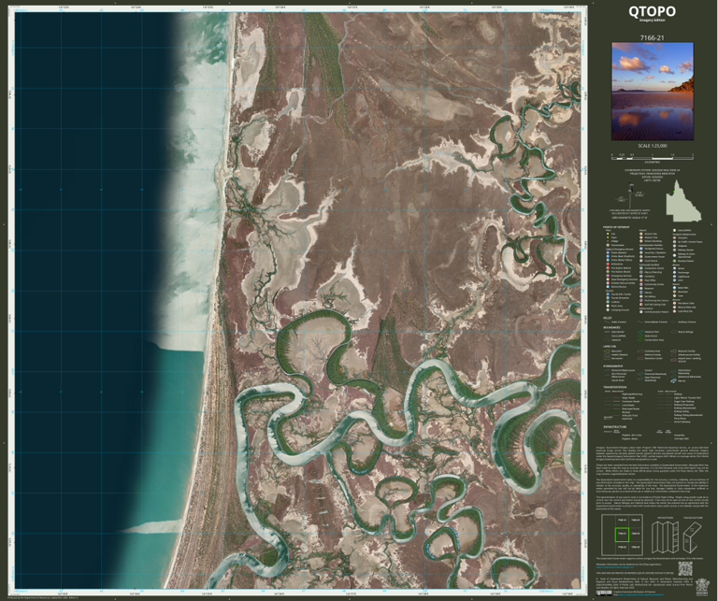Click the LAND USE legend heading

click(610, 347)
